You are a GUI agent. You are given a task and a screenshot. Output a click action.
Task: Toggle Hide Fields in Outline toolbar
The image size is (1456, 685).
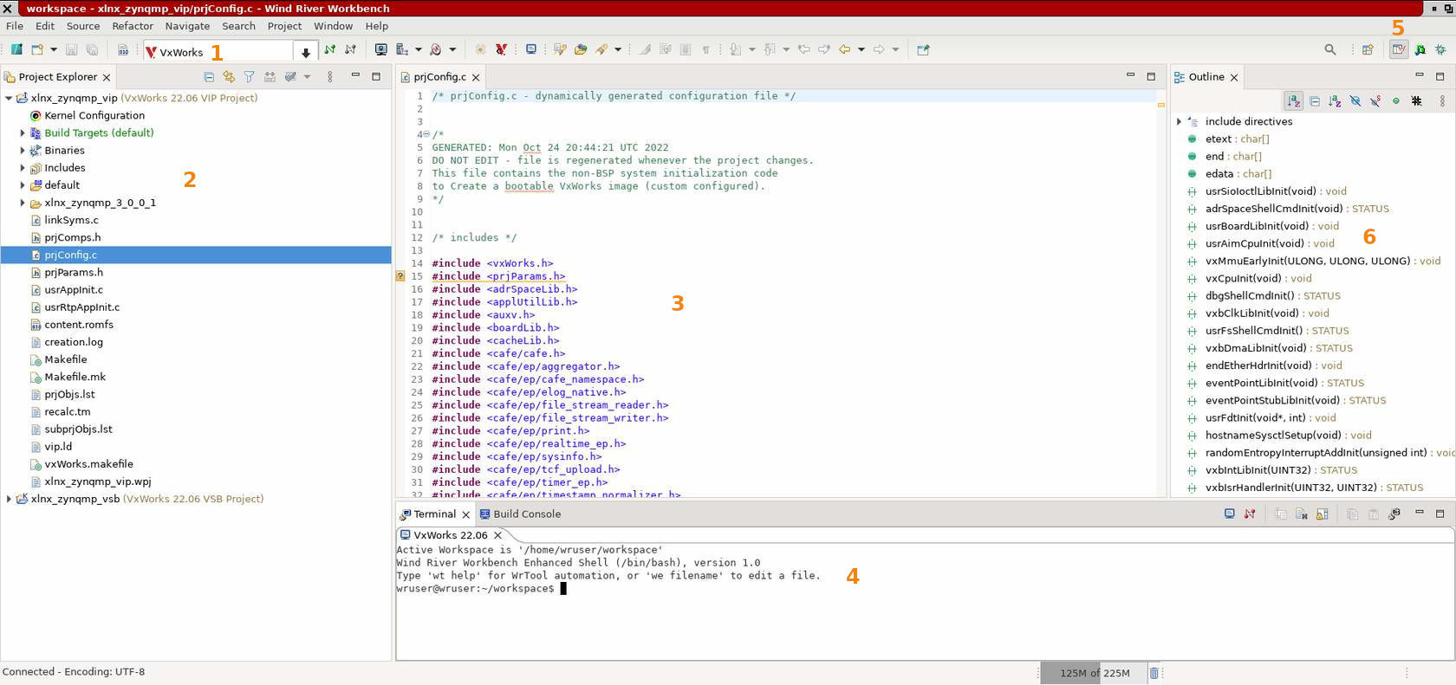[x=1355, y=101]
